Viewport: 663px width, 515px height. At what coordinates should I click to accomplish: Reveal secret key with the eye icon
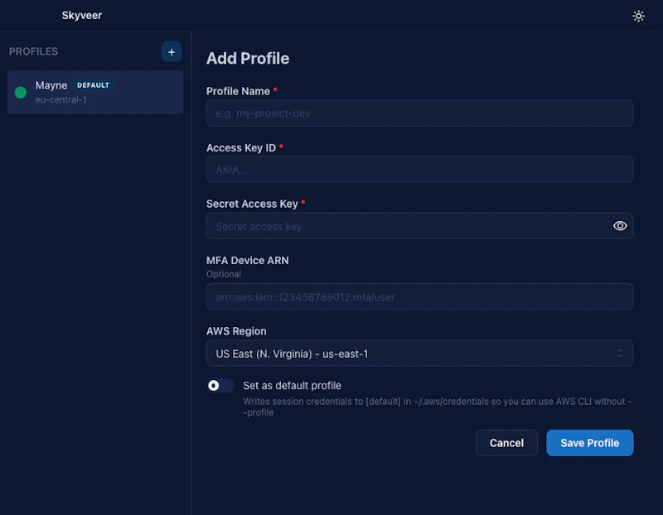(620, 226)
